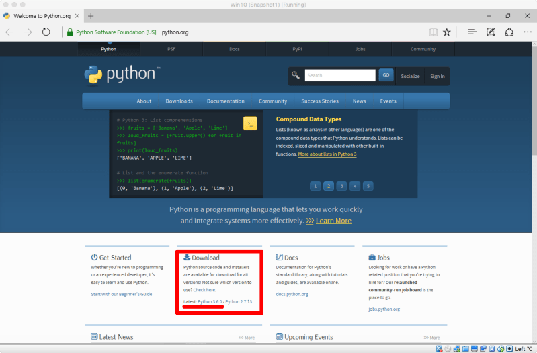This screenshot has height=353, width=537.
Task: Click the browser forward arrow
Action: [x=28, y=32]
